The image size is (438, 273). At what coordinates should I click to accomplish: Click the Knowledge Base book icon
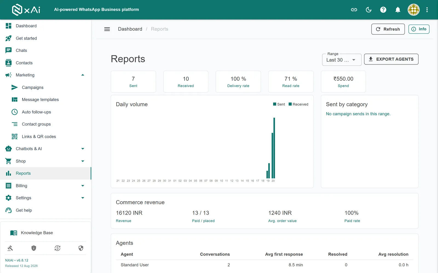click(13, 233)
